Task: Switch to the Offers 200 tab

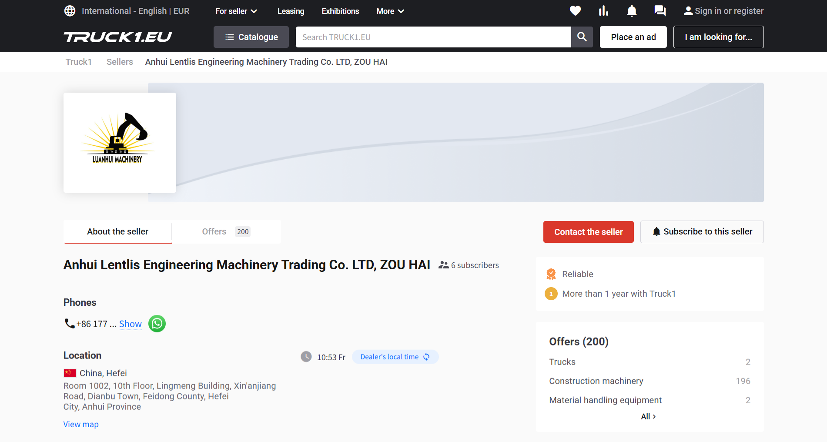Action: (226, 231)
